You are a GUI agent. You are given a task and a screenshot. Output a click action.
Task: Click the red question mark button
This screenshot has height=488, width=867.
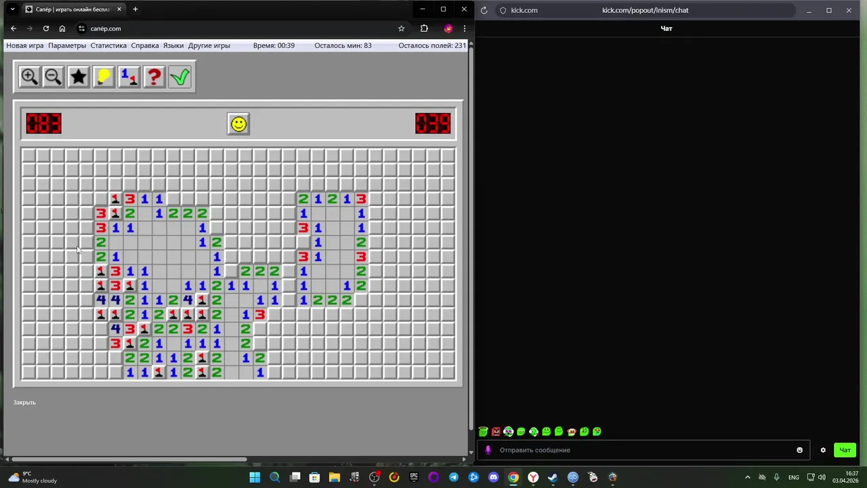point(154,77)
